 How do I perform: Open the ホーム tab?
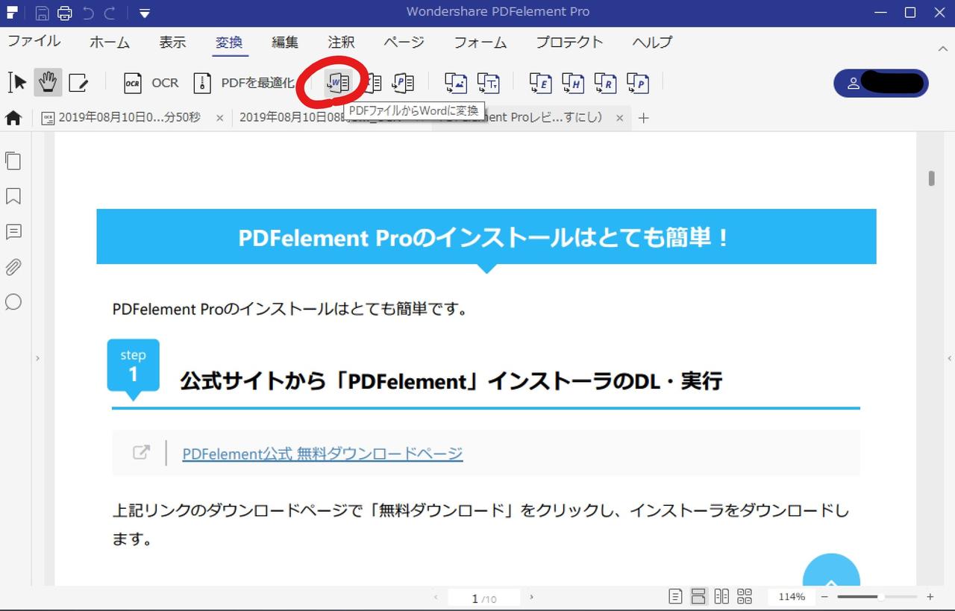pyautogui.click(x=110, y=43)
